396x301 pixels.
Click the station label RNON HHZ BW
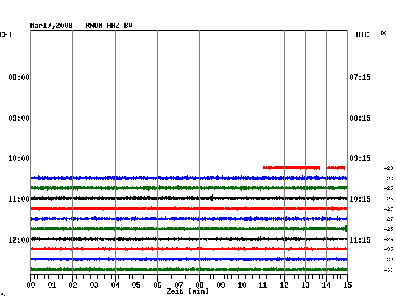pyautogui.click(x=109, y=26)
